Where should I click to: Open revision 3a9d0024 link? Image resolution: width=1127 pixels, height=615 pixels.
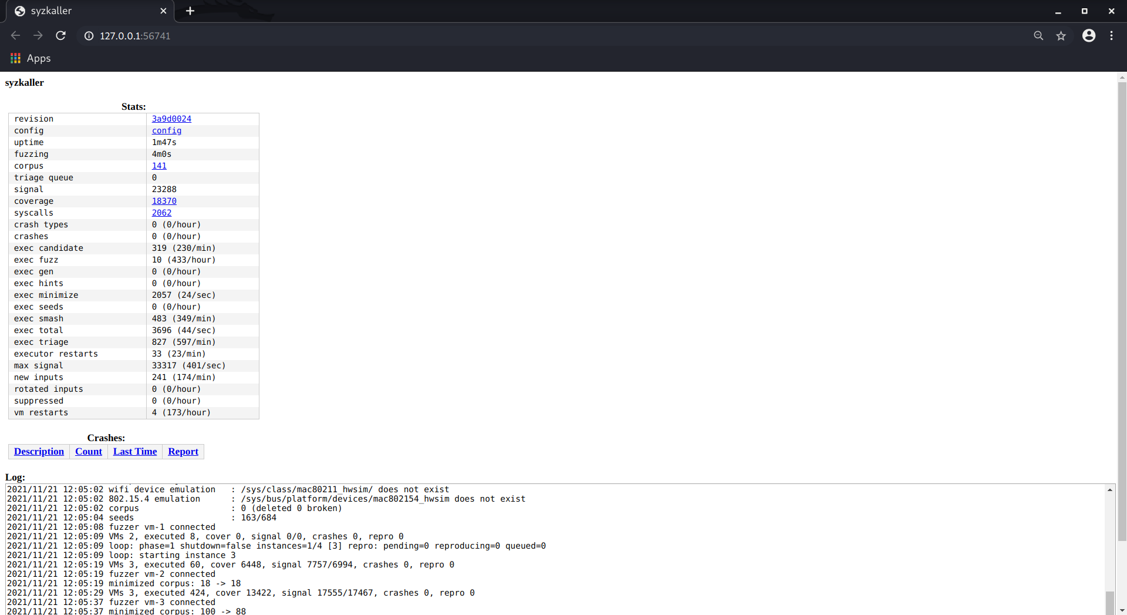[171, 119]
